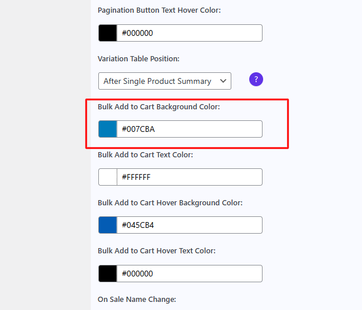
Task: Open the Bulk Add to Cart Background Color swatch
Action: point(108,129)
